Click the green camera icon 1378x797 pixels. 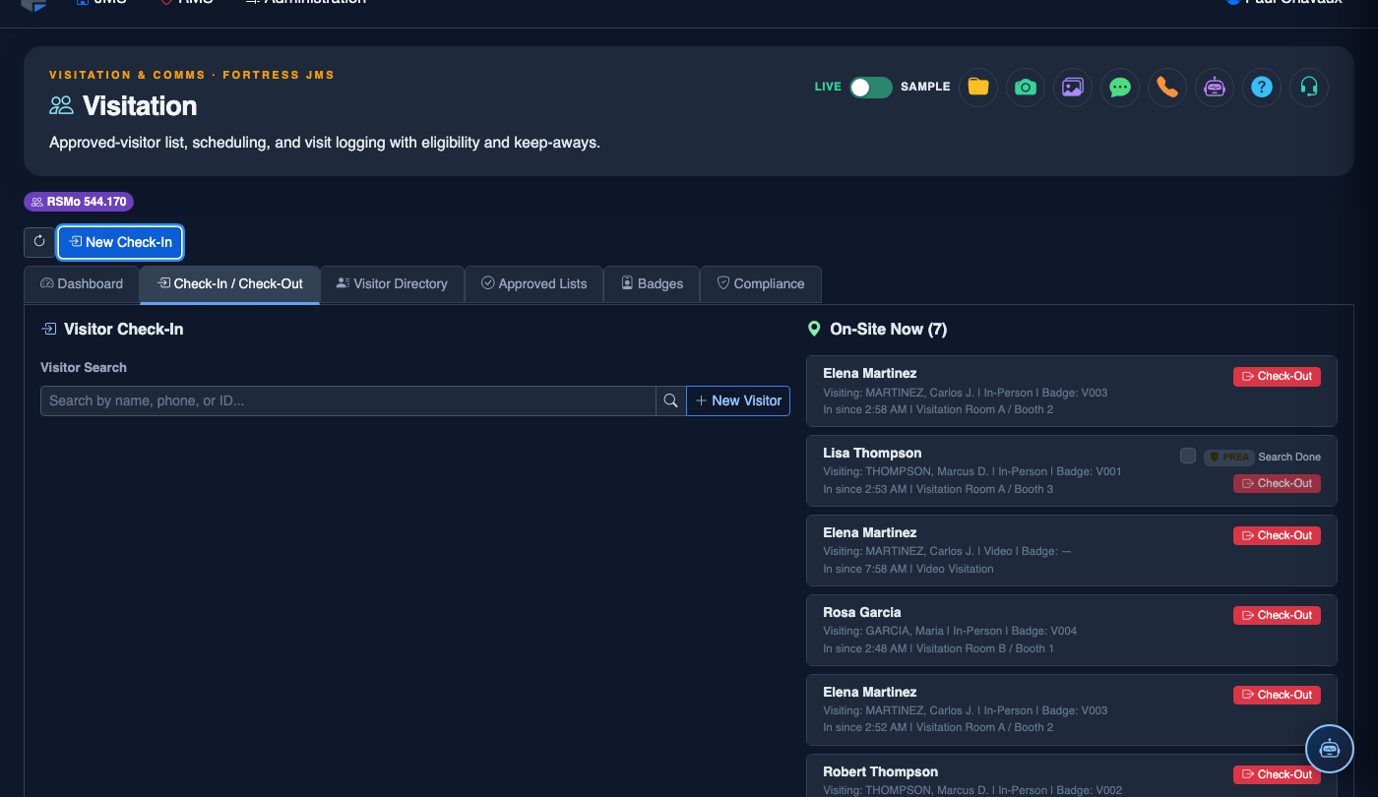[x=1025, y=87]
